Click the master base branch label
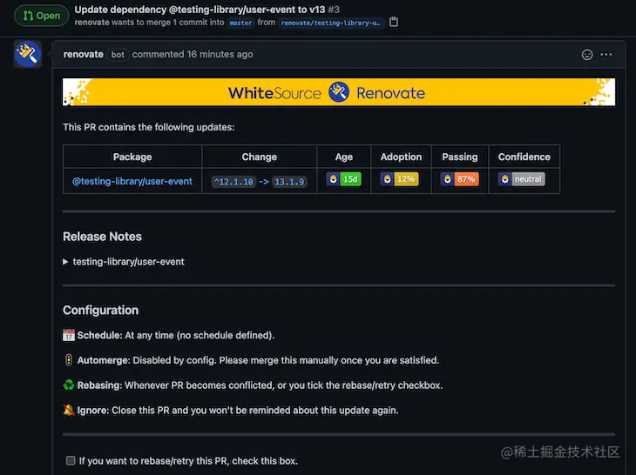 pos(240,23)
